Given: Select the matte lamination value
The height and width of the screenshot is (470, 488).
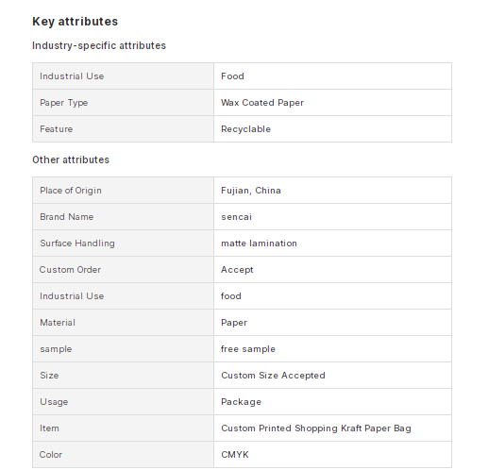Looking at the screenshot, I should tap(259, 243).
